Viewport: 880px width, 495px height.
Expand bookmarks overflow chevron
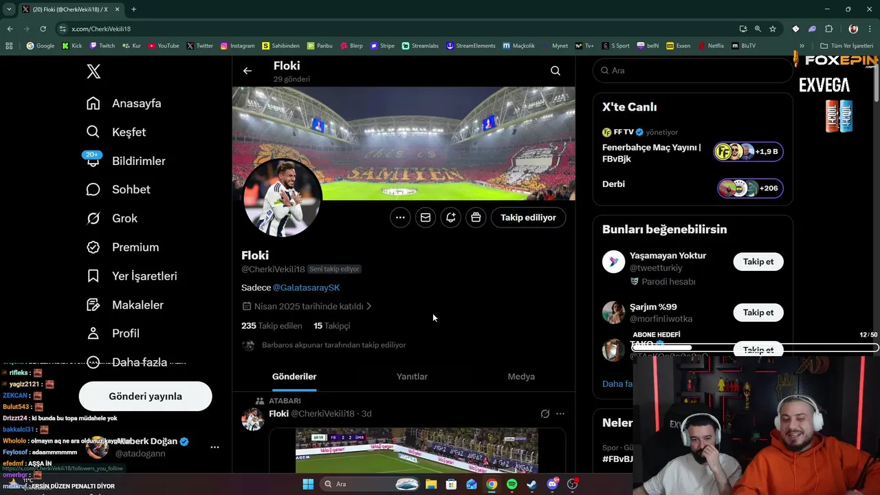click(x=802, y=46)
